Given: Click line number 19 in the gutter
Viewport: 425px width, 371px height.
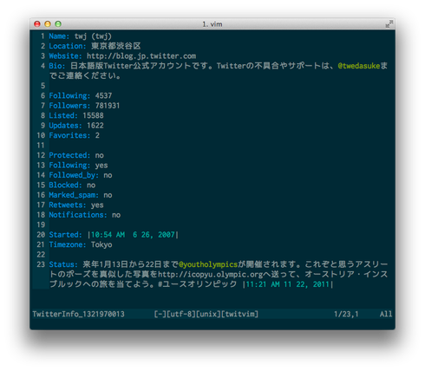Looking at the screenshot, I should click(x=41, y=225).
